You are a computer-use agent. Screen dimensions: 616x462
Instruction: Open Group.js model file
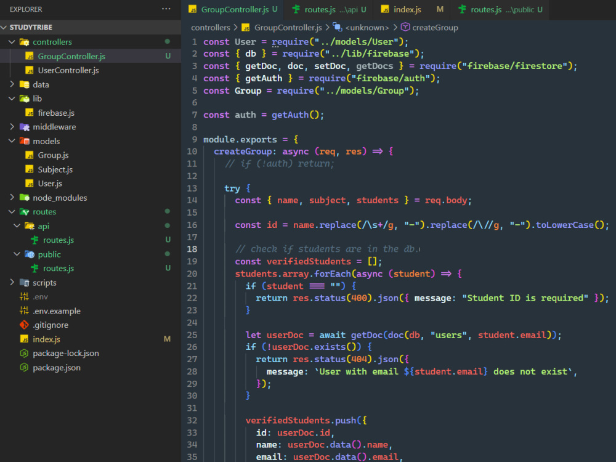53,155
